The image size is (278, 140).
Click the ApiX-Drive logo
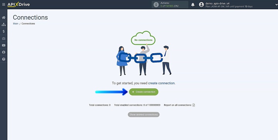coord(19,5)
